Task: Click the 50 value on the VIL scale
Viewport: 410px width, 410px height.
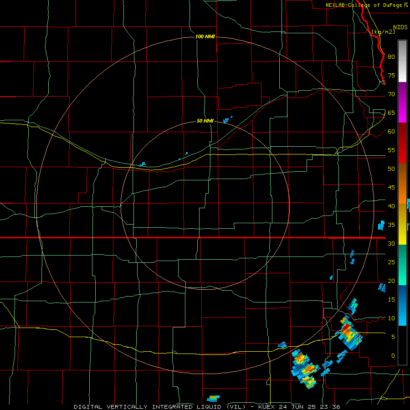Action: click(x=391, y=169)
